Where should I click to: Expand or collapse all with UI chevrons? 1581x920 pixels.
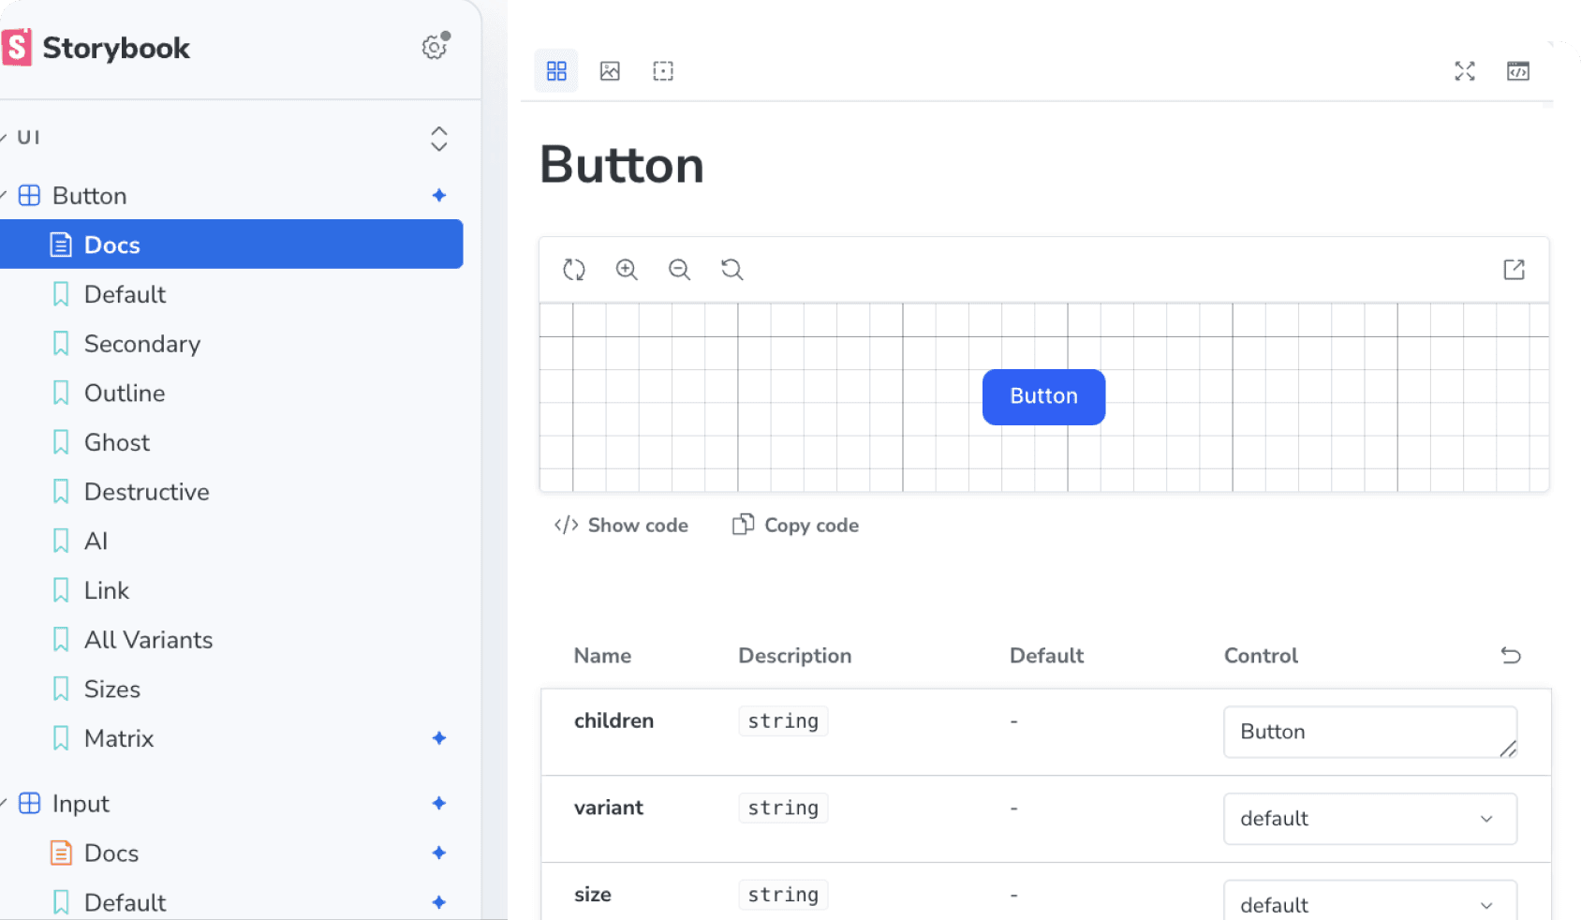pos(439,139)
